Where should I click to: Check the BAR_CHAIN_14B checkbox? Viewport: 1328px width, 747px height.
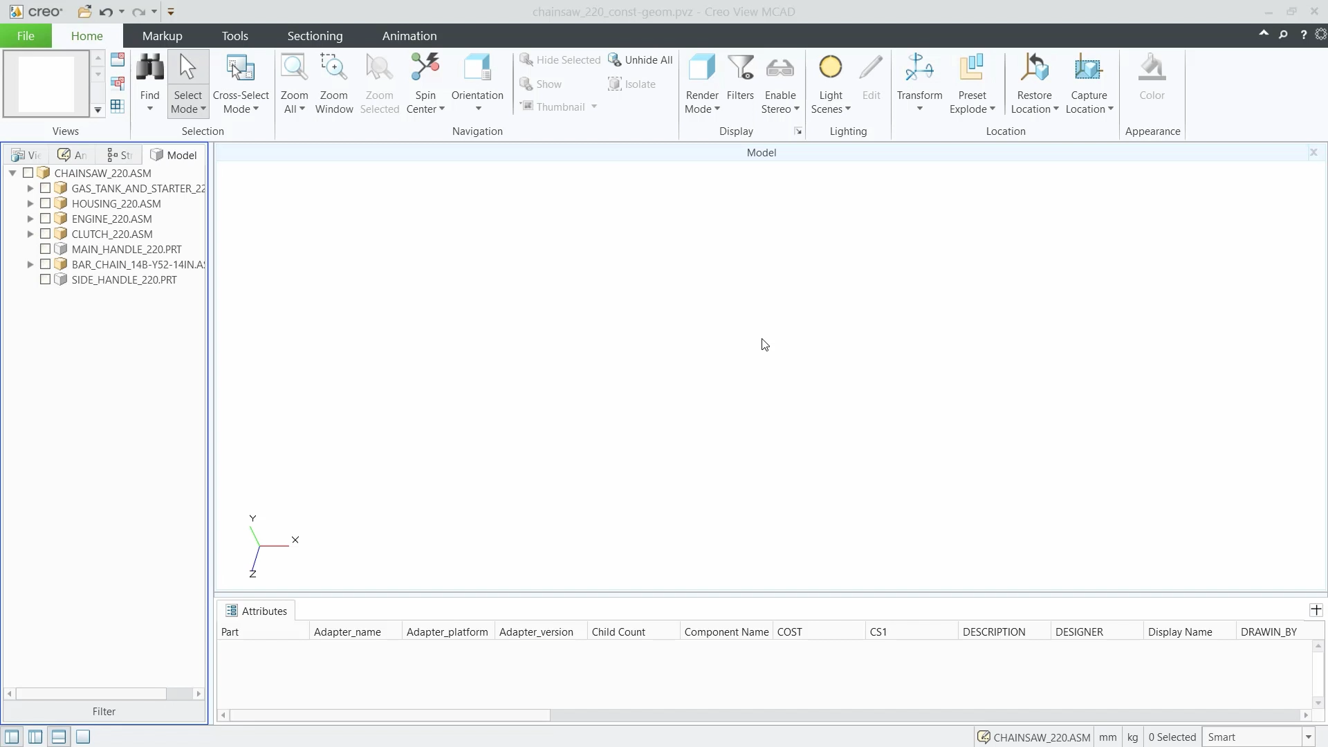pos(45,264)
